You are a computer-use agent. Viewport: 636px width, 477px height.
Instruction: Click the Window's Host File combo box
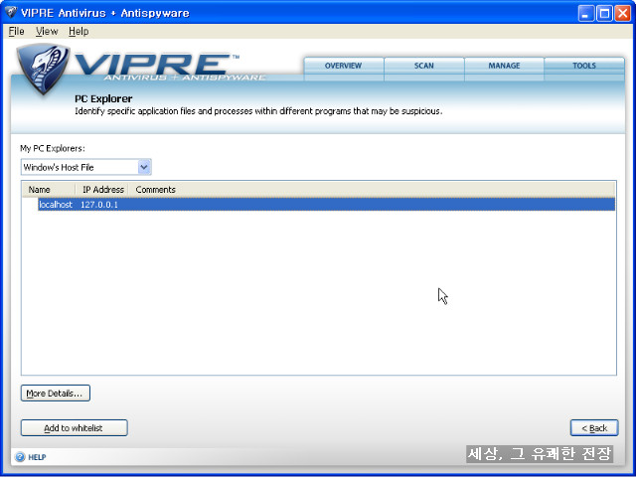click(86, 167)
